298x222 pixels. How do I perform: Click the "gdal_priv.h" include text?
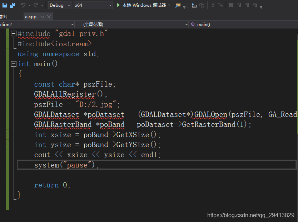click(81, 33)
